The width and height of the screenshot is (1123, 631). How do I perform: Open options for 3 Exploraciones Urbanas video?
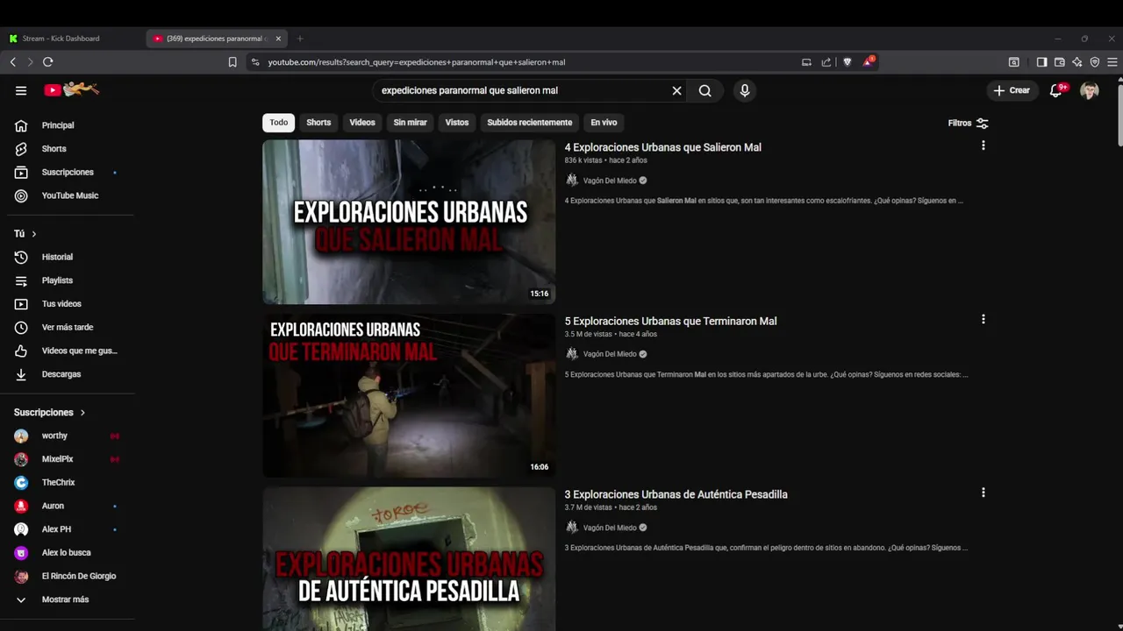pos(983,493)
